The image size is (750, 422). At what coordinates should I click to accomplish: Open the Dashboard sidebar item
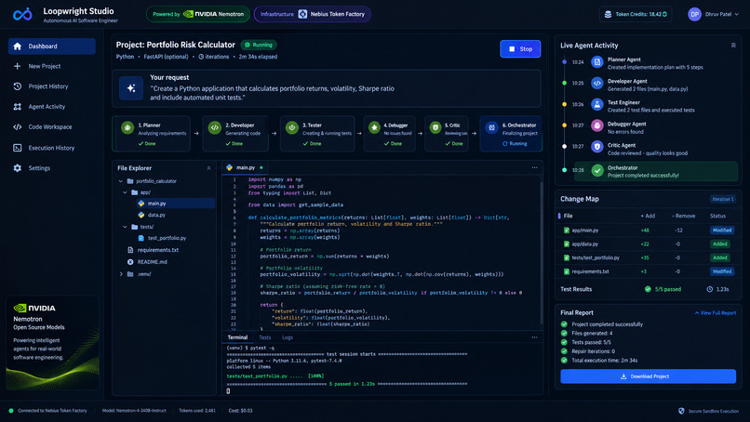pyautogui.click(x=52, y=46)
